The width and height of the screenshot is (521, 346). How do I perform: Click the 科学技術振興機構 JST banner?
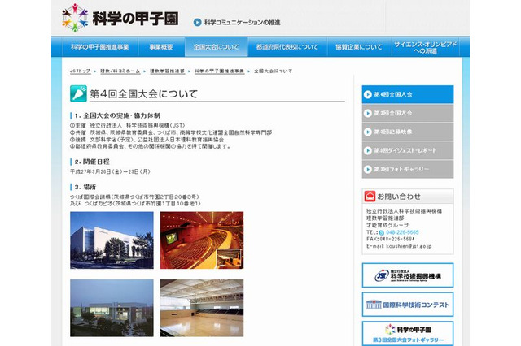click(x=408, y=275)
